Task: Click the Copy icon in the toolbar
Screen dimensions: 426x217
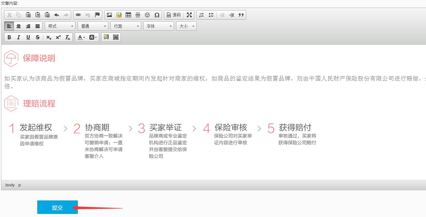Action: pyautogui.click(x=19, y=15)
